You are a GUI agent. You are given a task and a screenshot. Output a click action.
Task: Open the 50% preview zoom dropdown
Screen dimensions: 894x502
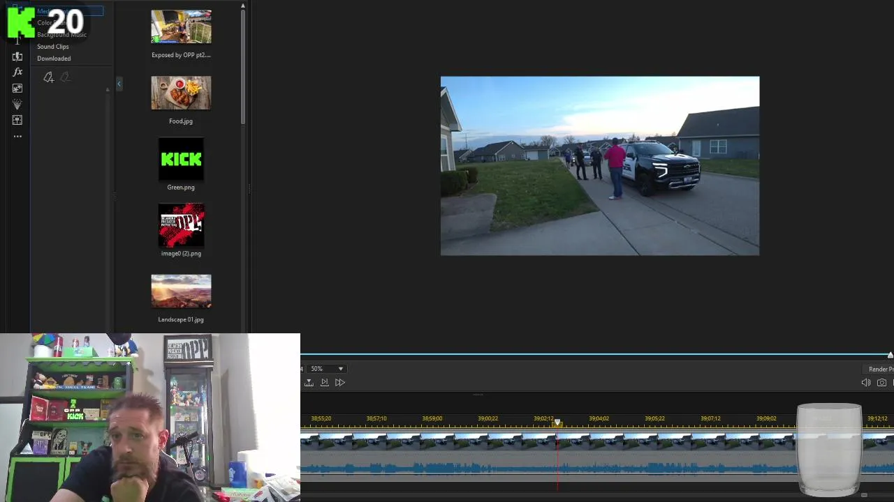pyautogui.click(x=327, y=369)
